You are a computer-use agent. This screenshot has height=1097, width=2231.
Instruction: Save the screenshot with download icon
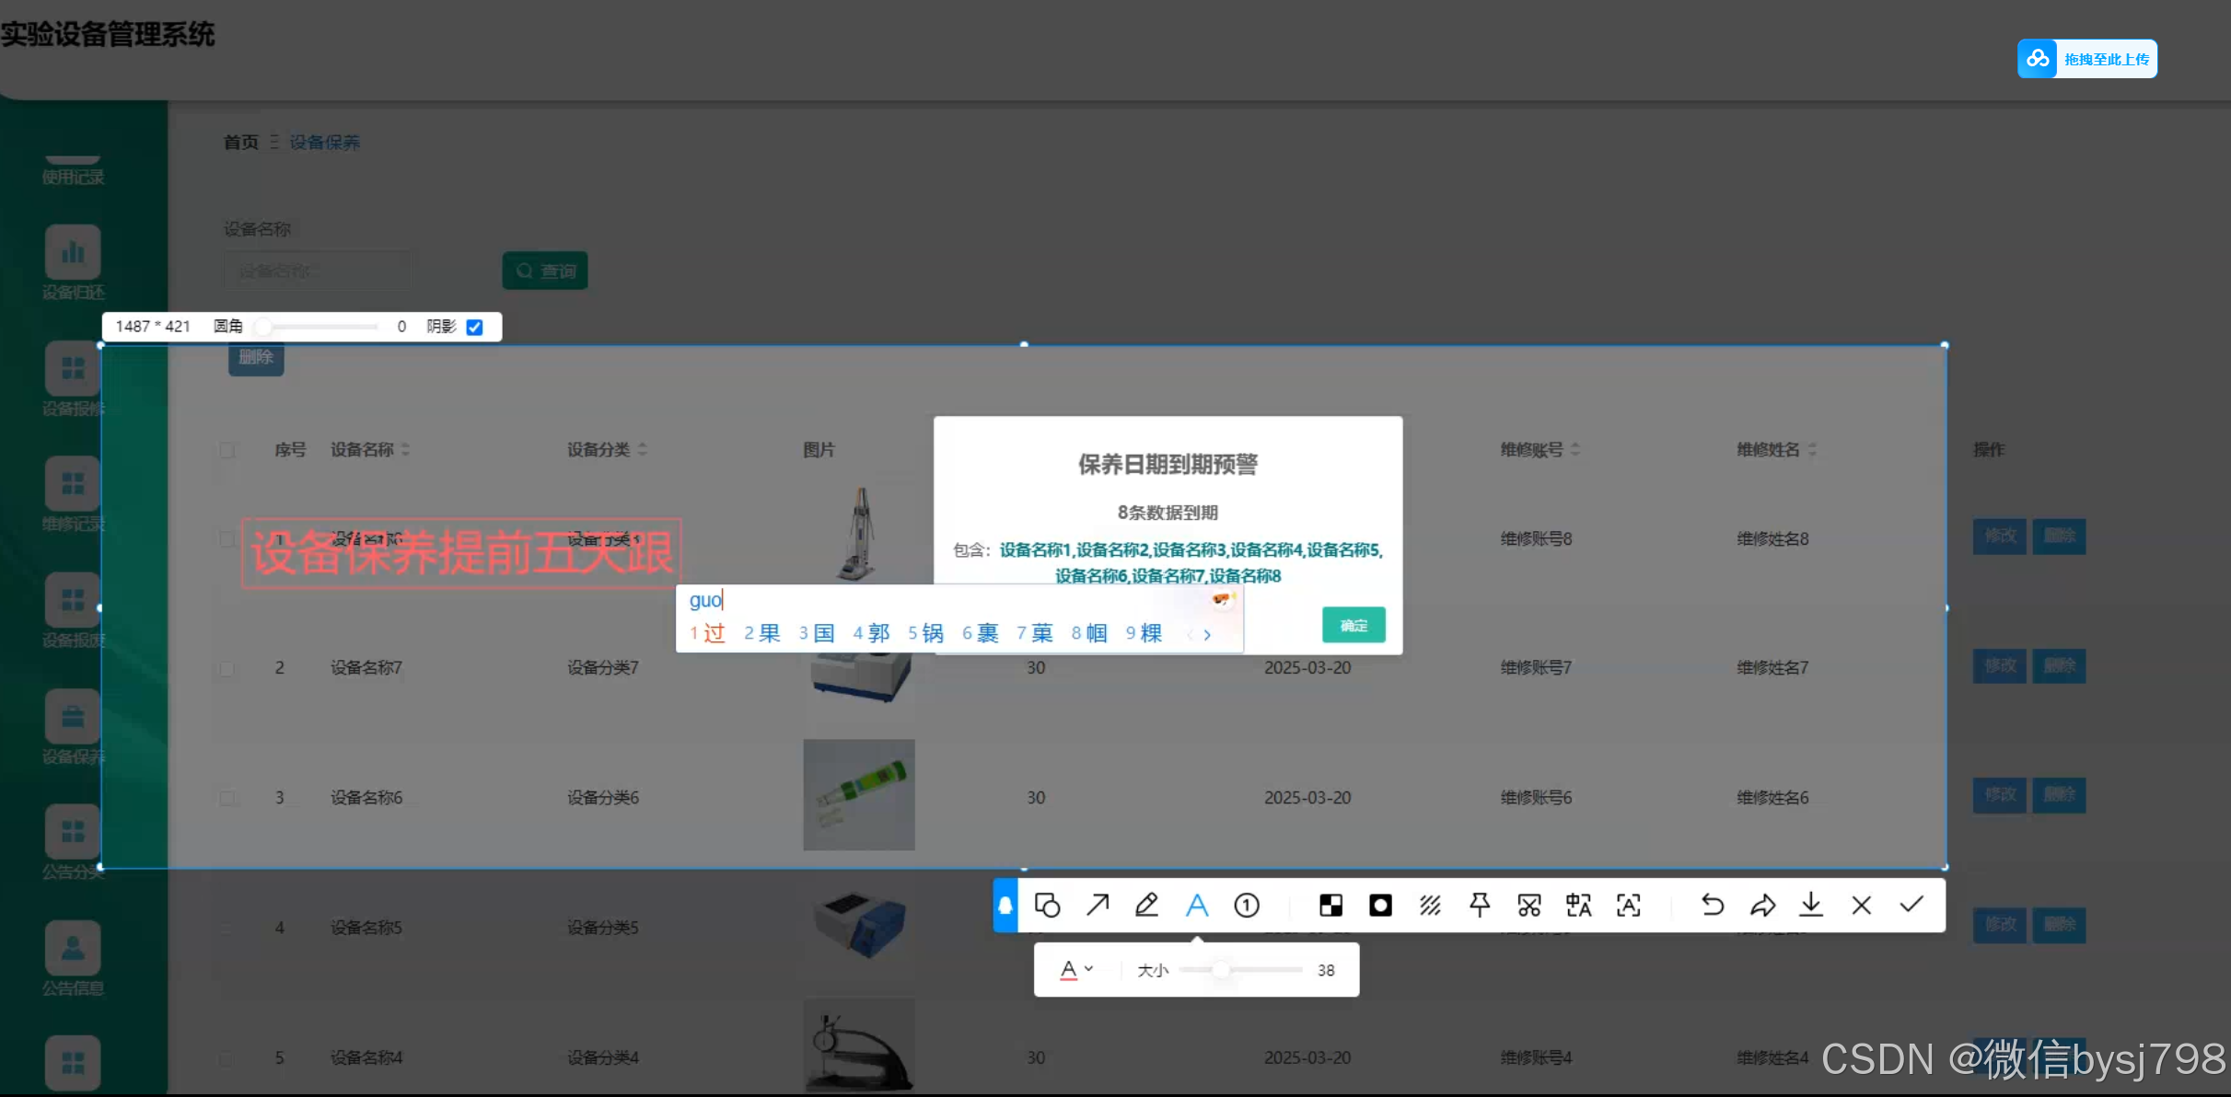click(1811, 906)
